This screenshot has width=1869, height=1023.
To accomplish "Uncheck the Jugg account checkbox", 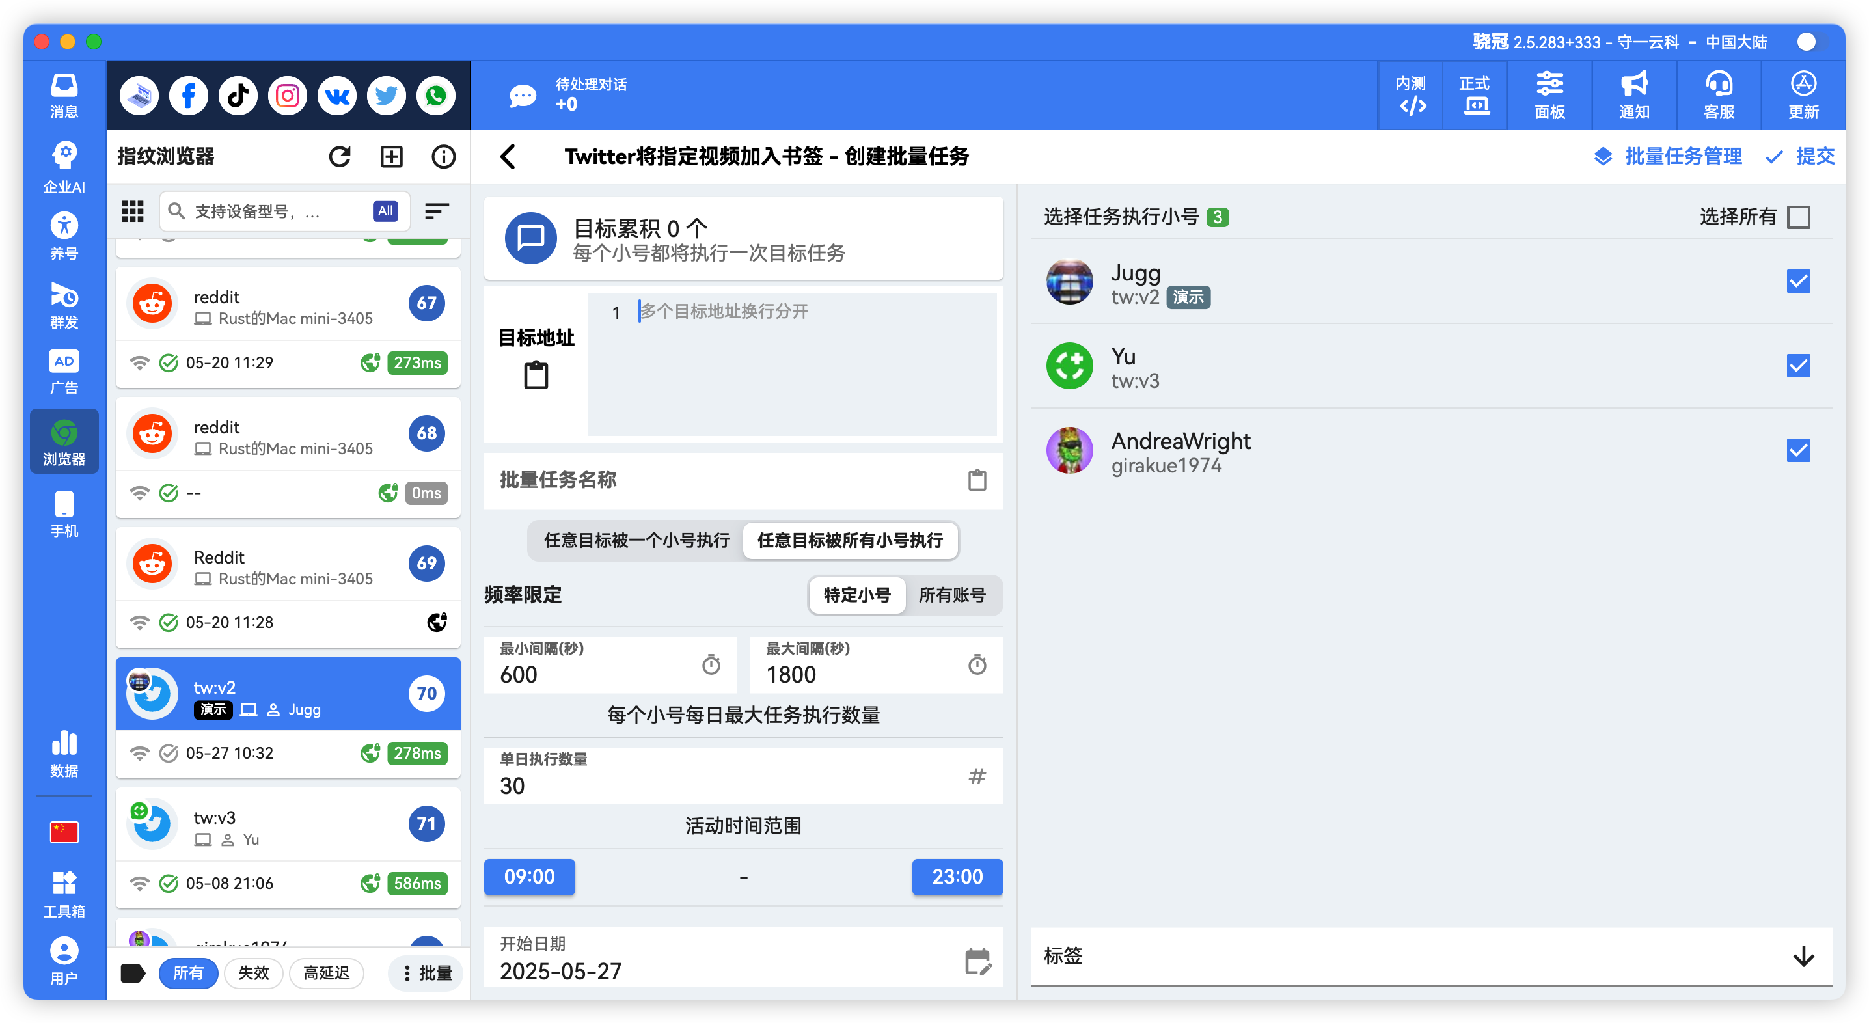I will tap(1799, 282).
